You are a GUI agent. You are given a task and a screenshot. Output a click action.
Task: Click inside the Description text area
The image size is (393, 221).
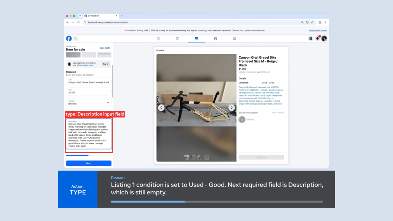[x=89, y=134]
